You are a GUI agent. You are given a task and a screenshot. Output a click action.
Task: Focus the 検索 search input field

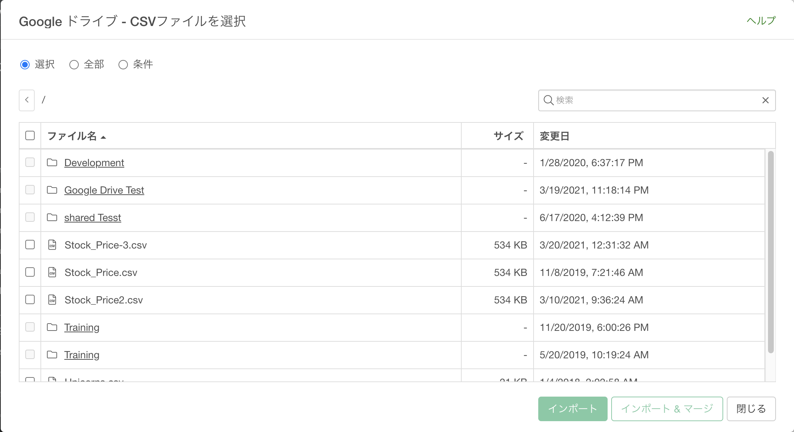click(657, 100)
